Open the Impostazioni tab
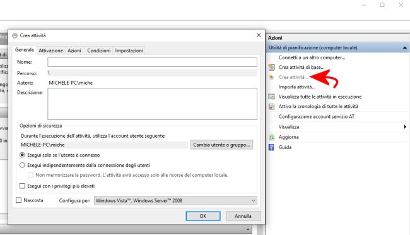 pyautogui.click(x=129, y=51)
